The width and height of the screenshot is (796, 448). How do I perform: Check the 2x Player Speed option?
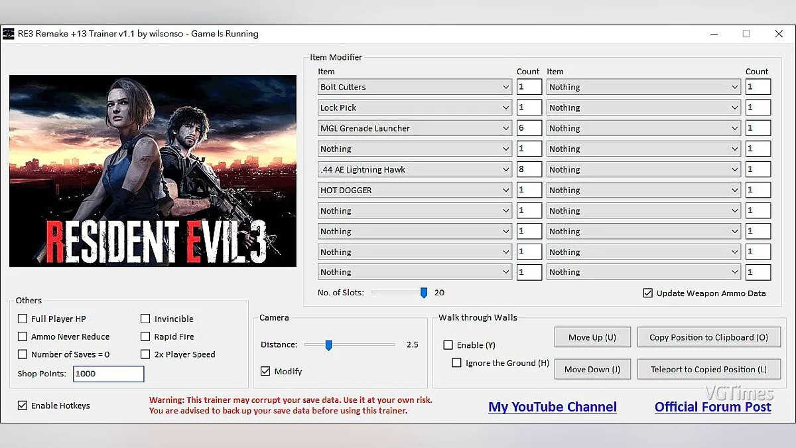click(145, 354)
